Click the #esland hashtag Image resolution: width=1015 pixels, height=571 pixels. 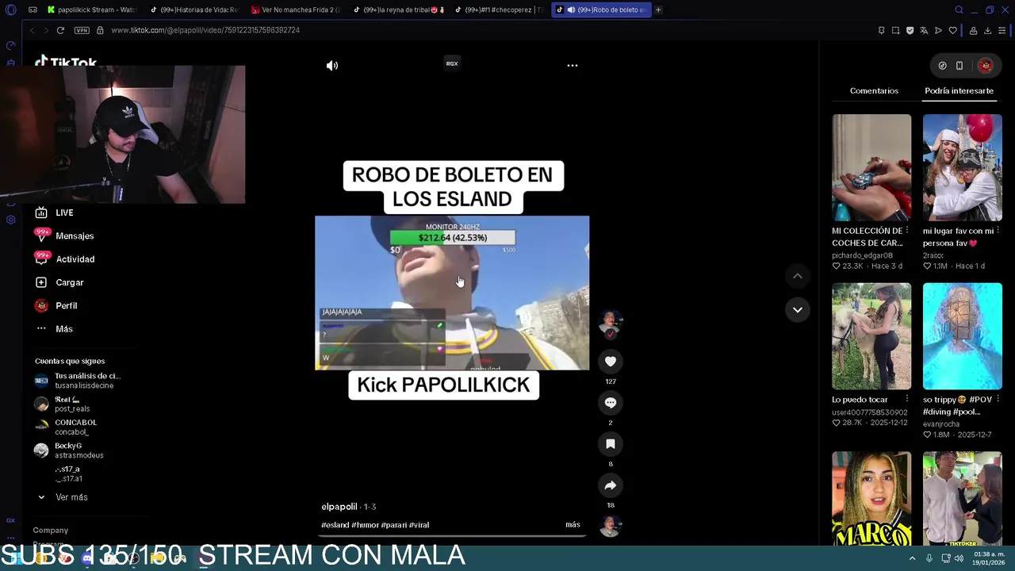pyautogui.click(x=335, y=525)
